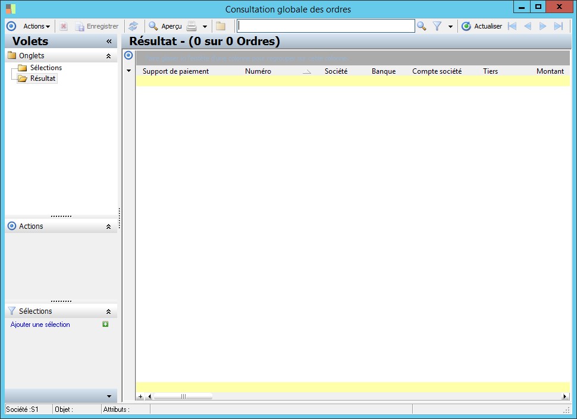Viewport: 577px width, 419px height.
Task: Click the red delete icon in toolbar
Action: tap(63, 26)
